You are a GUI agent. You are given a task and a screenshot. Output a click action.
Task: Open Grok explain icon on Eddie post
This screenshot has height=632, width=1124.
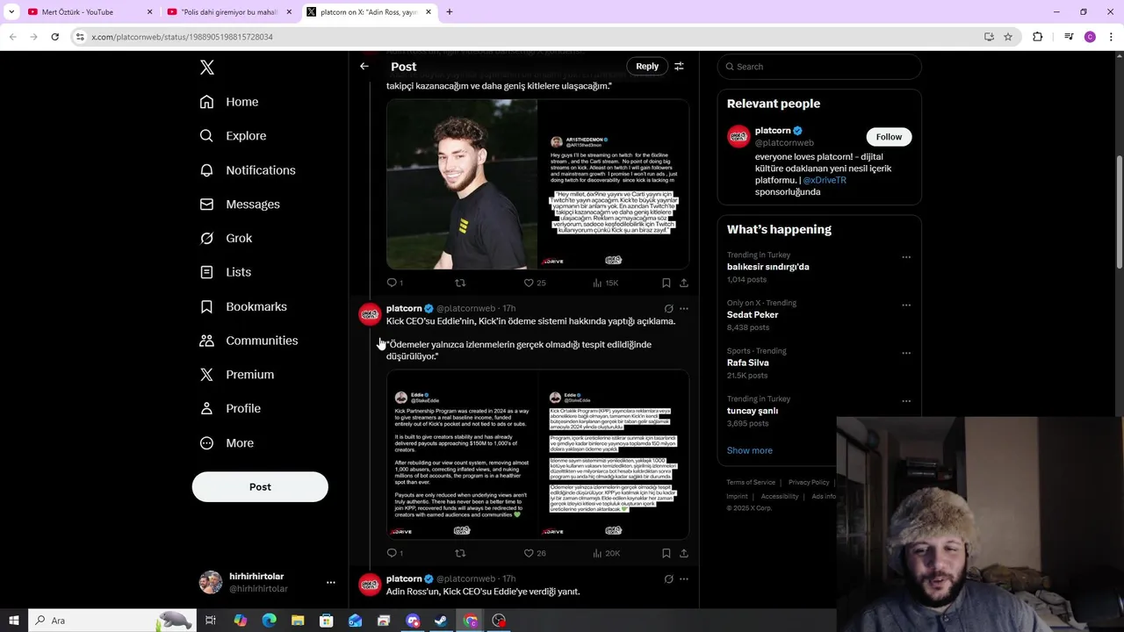(x=669, y=309)
